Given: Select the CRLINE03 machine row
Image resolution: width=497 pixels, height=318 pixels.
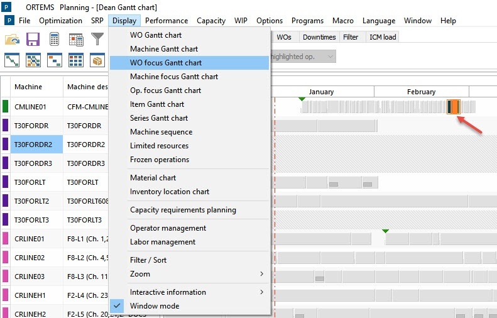Looking at the screenshot, I should [x=37, y=277].
